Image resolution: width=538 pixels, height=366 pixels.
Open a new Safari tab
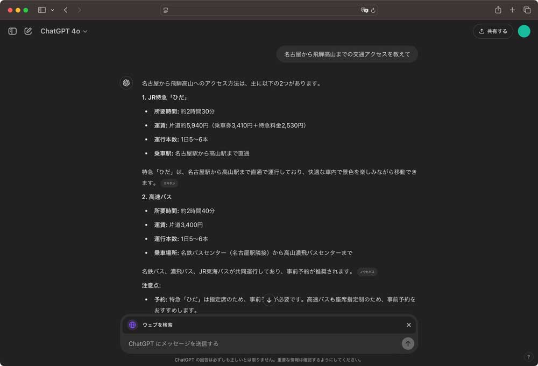(512, 10)
